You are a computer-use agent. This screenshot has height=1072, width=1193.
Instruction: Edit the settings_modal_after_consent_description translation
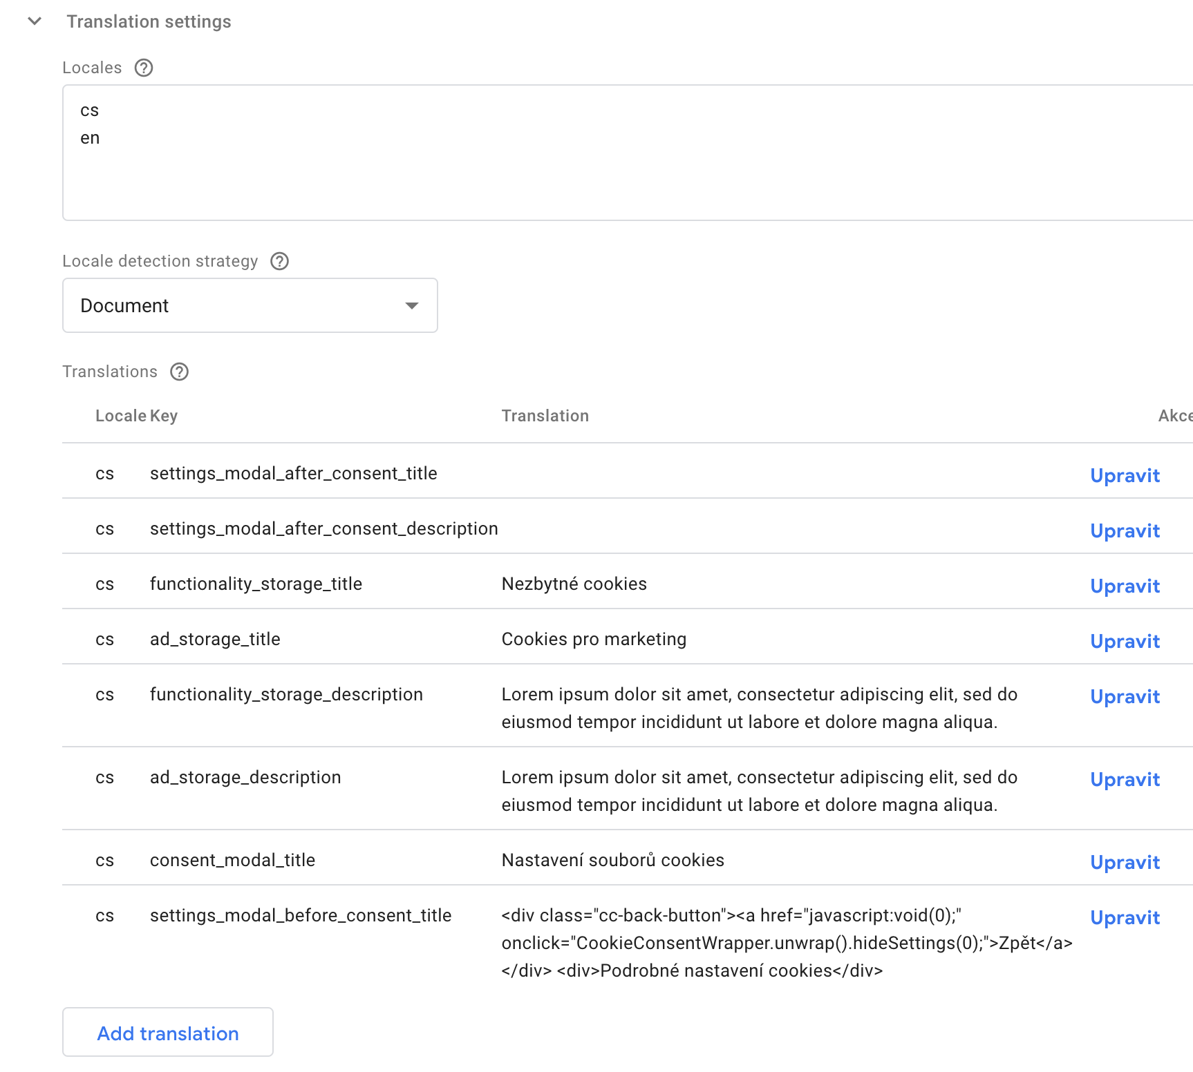(1124, 530)
